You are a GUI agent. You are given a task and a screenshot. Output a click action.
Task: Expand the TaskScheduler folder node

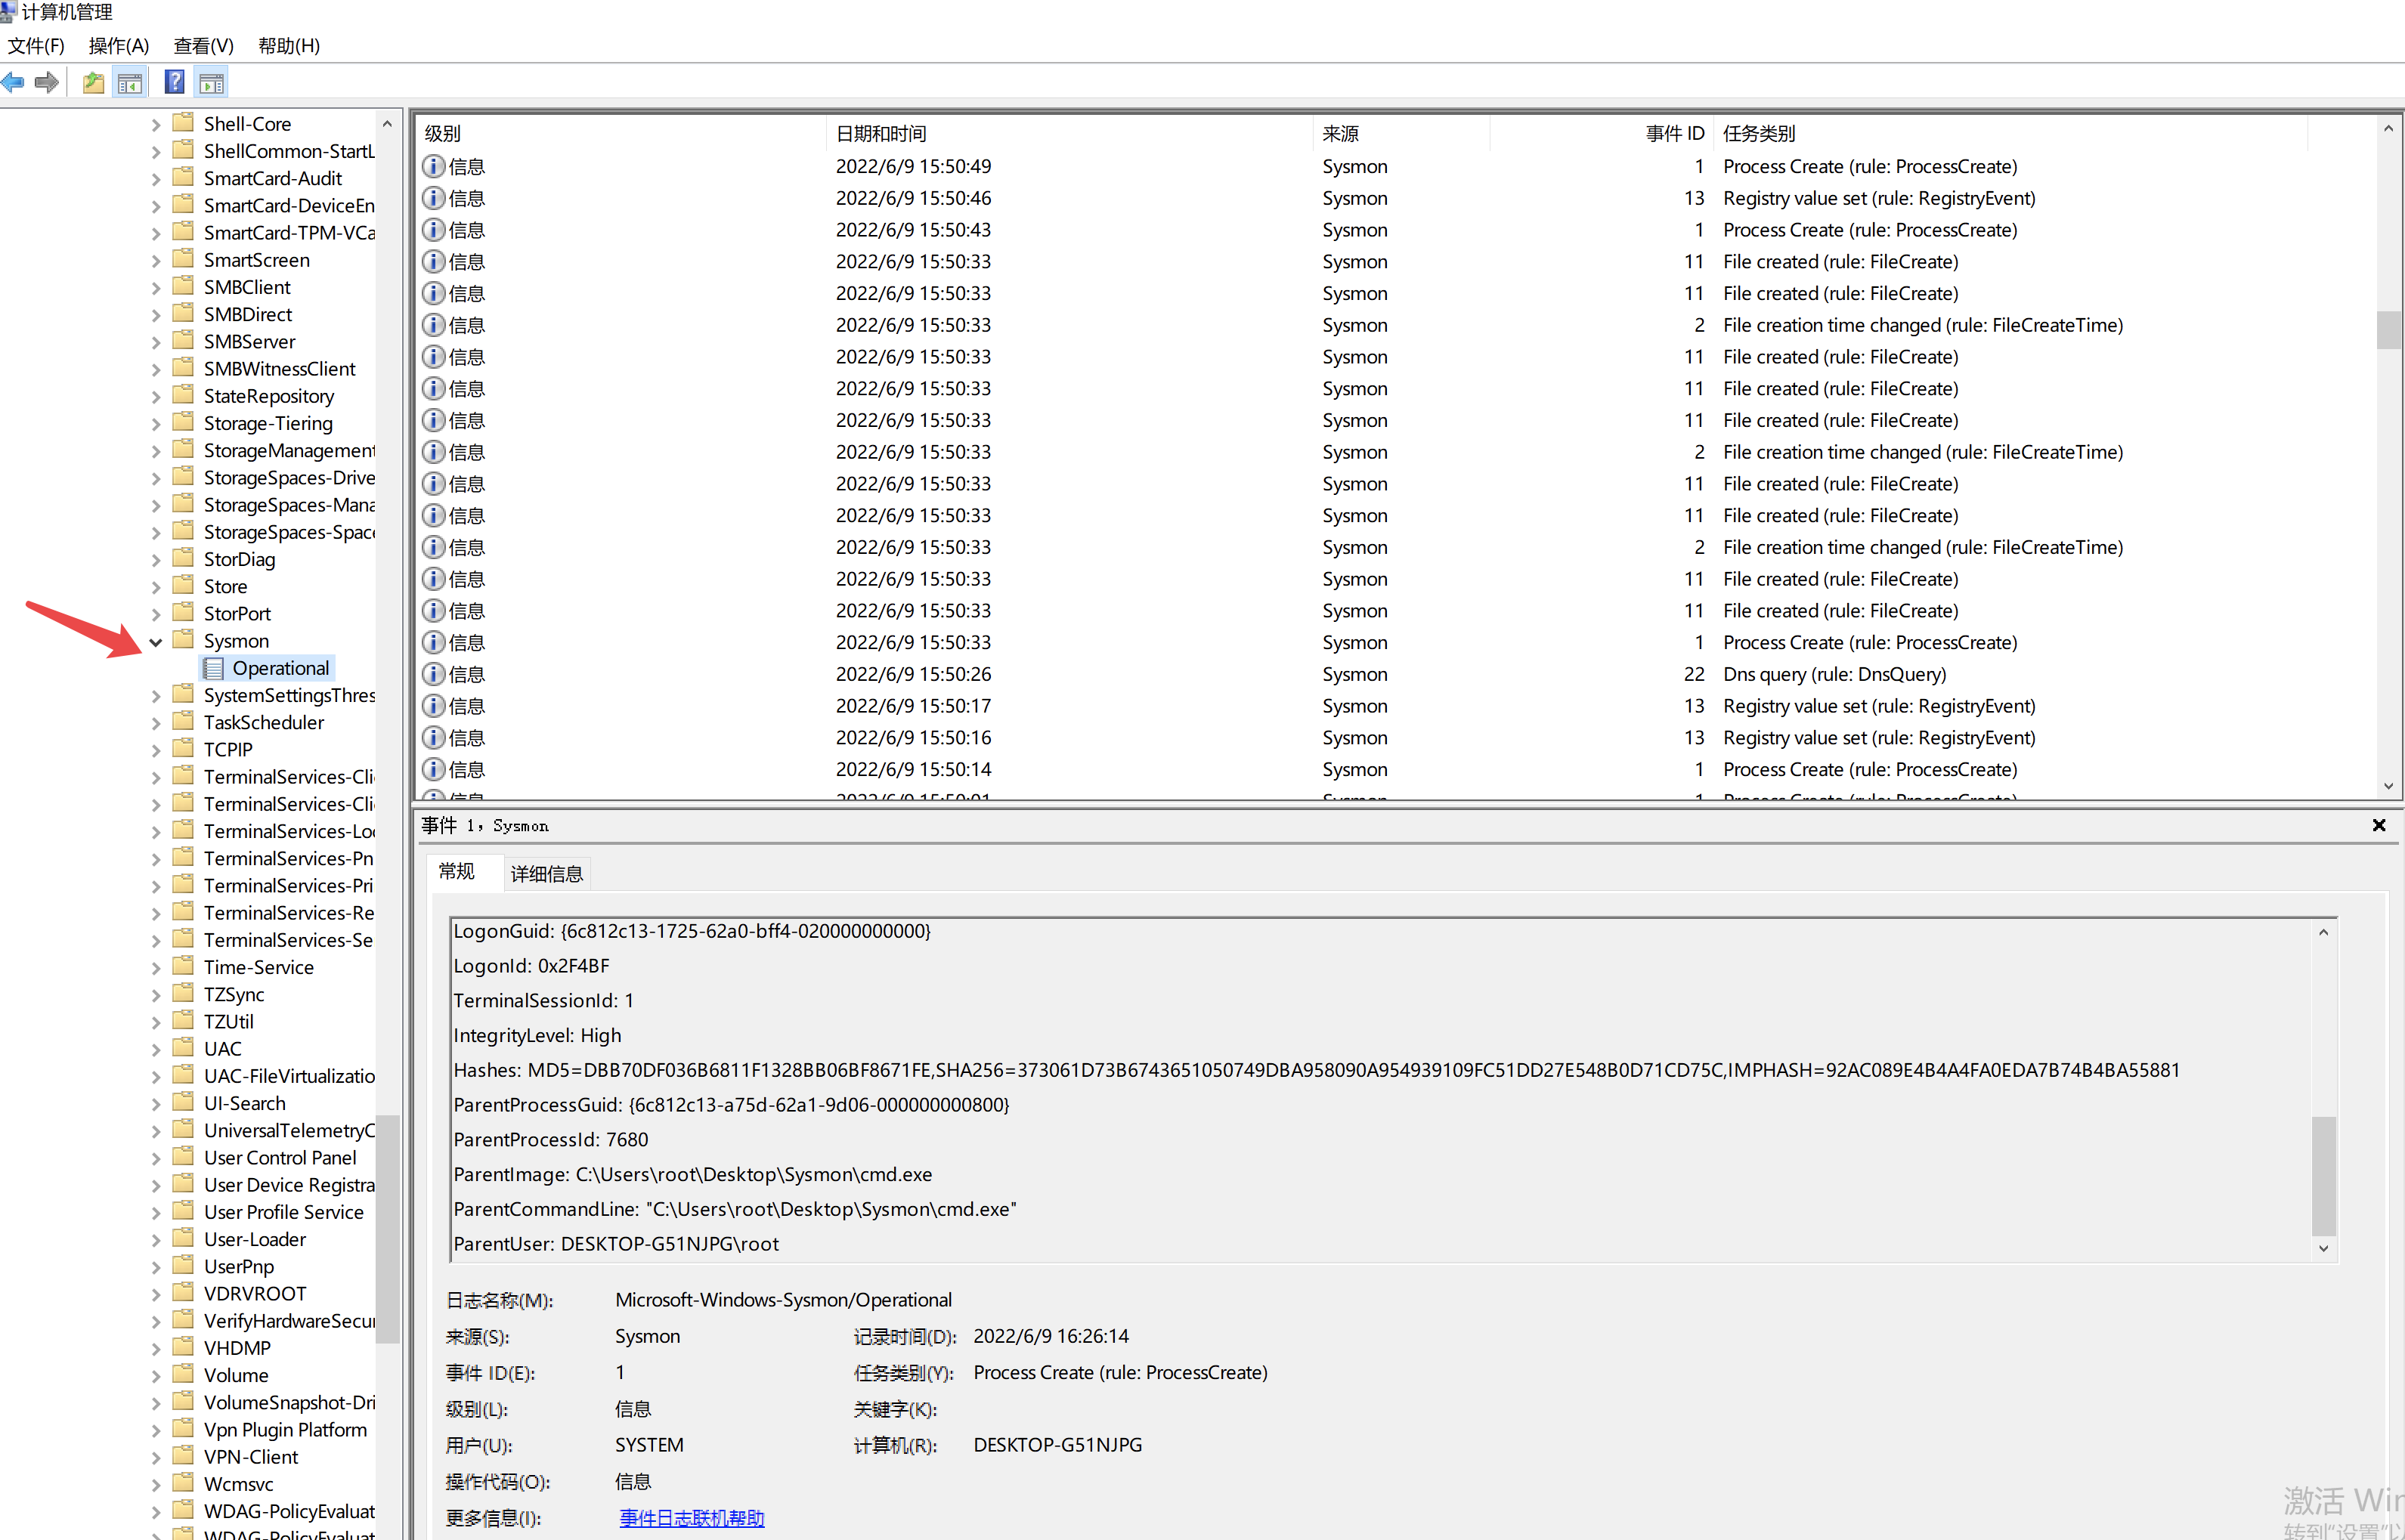coord(156,723)
